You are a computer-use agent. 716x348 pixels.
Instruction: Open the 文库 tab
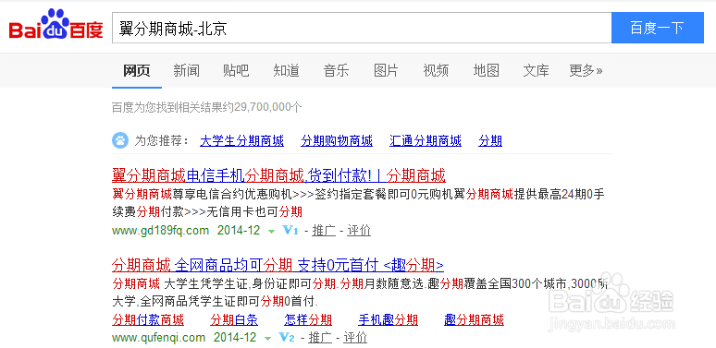click(x=536, y=70)
